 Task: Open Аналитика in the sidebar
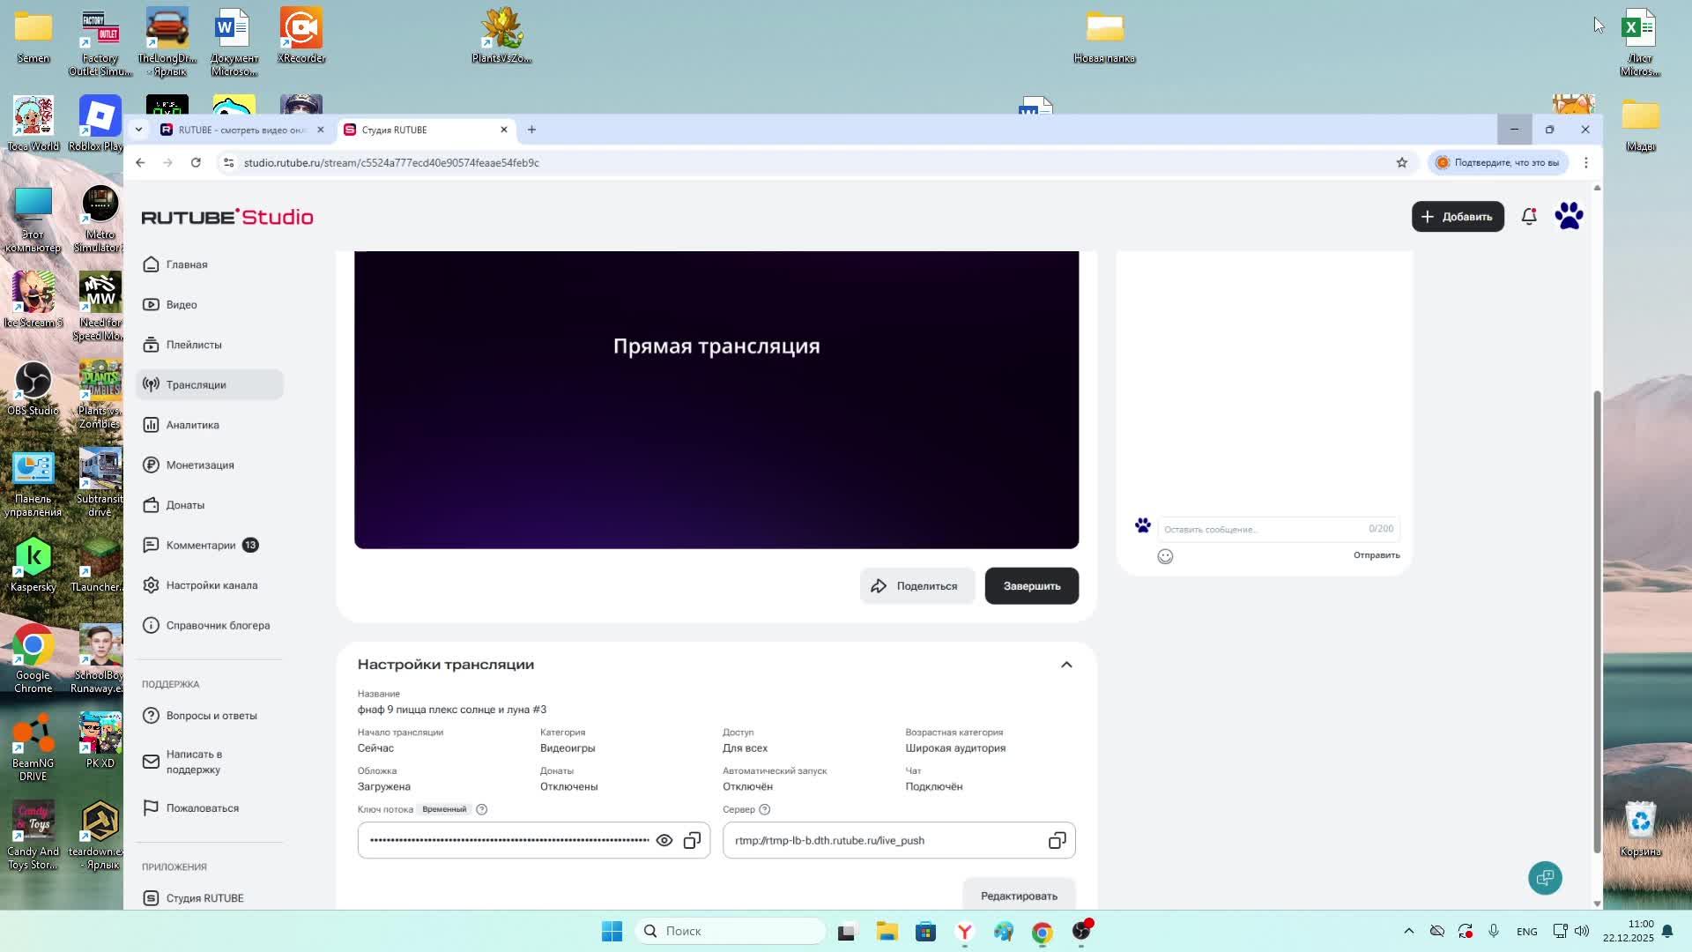192,425
